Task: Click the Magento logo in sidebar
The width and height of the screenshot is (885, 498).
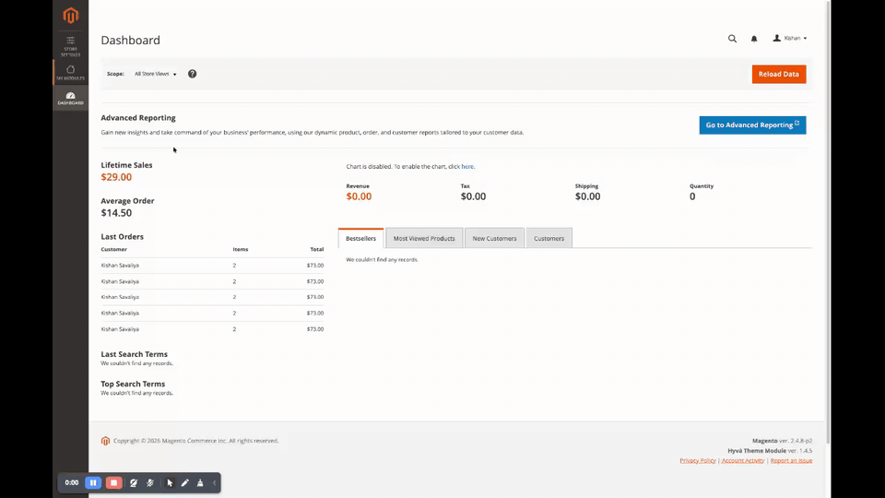Action: [x=71, y=16]
